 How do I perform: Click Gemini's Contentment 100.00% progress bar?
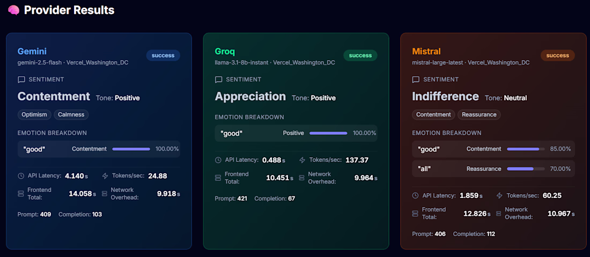click(131, 149)
